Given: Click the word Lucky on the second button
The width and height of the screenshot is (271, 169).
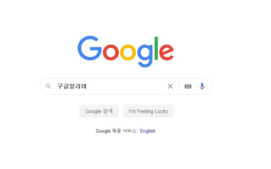Looking at the screenshot, I should [161, 111].
